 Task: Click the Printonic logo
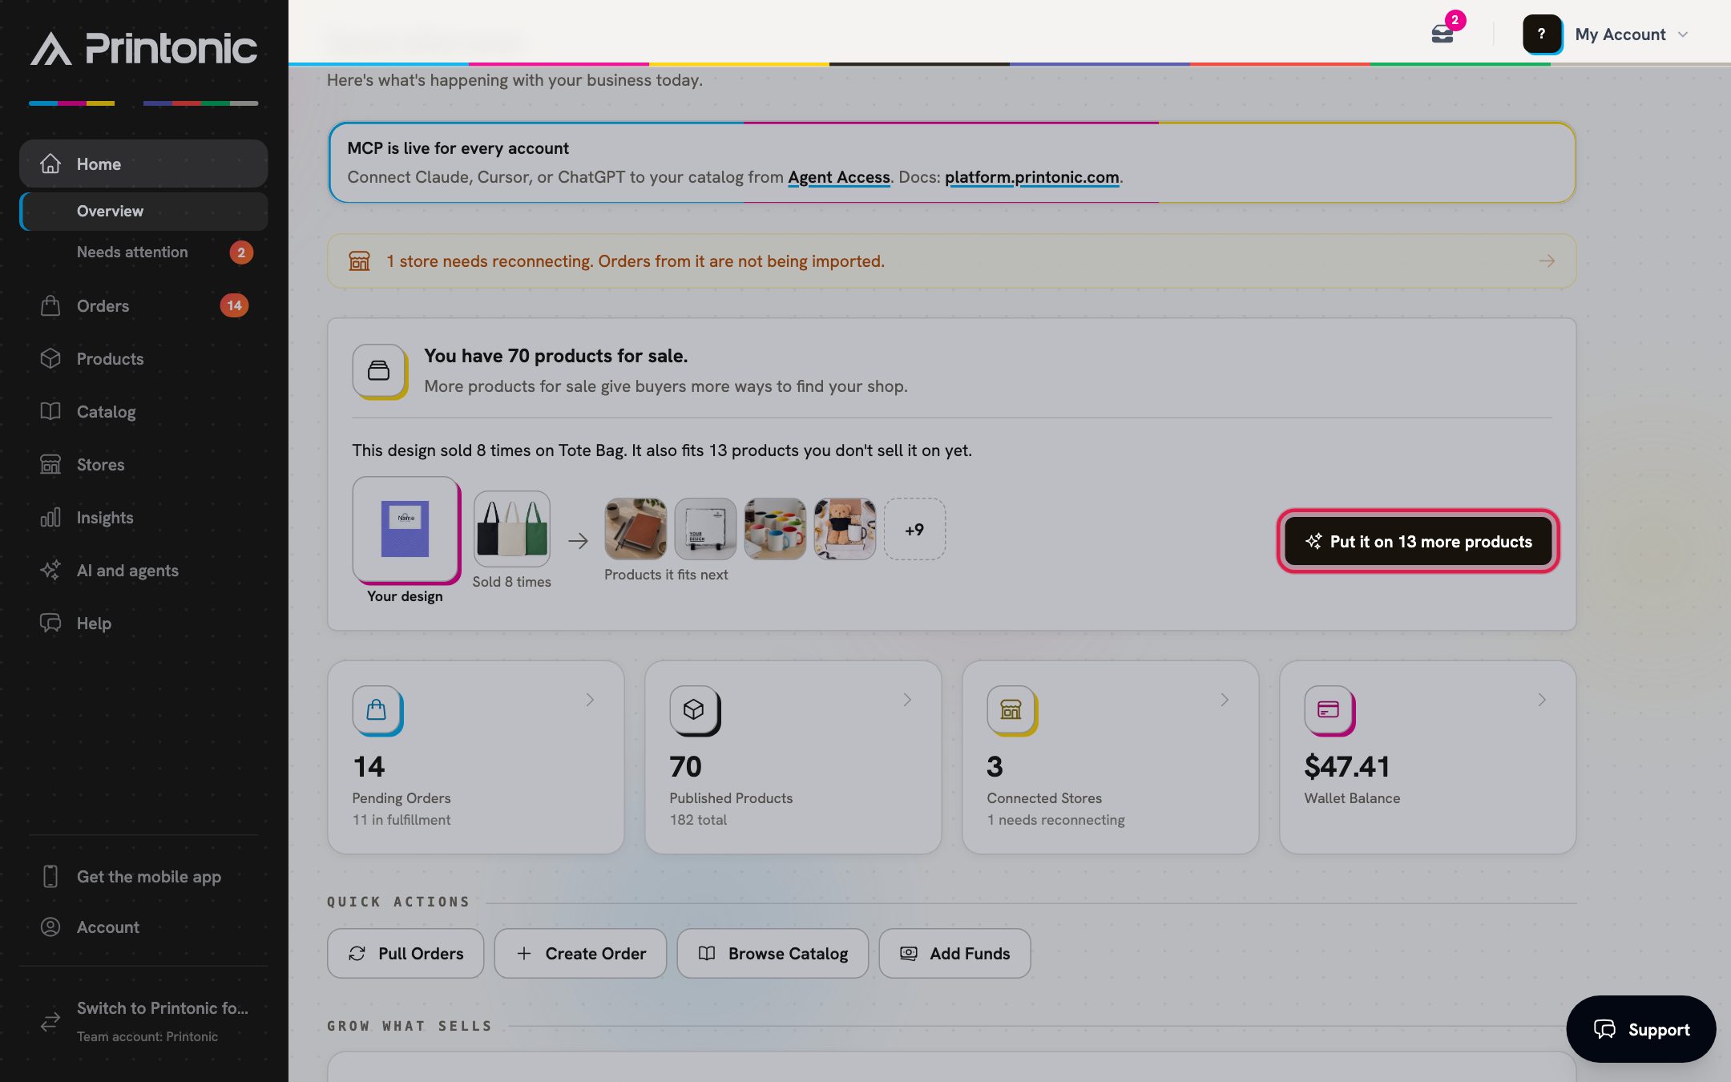(144, 49)
